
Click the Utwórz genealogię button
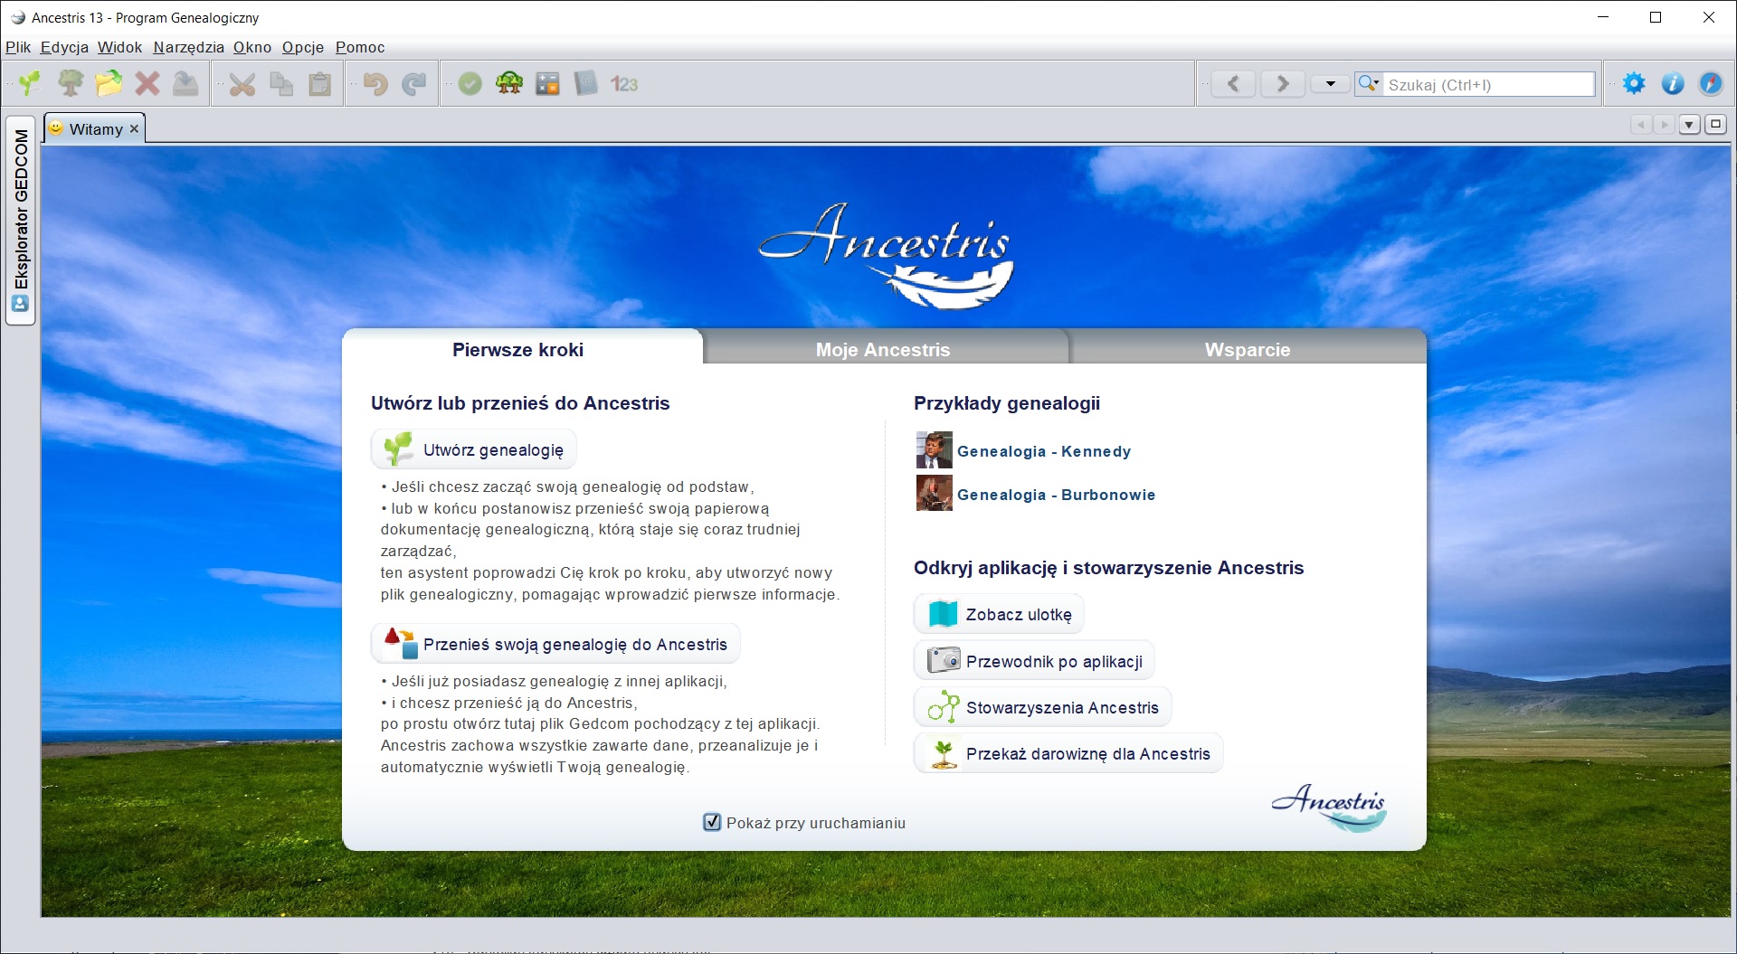[x=474, y=449]
